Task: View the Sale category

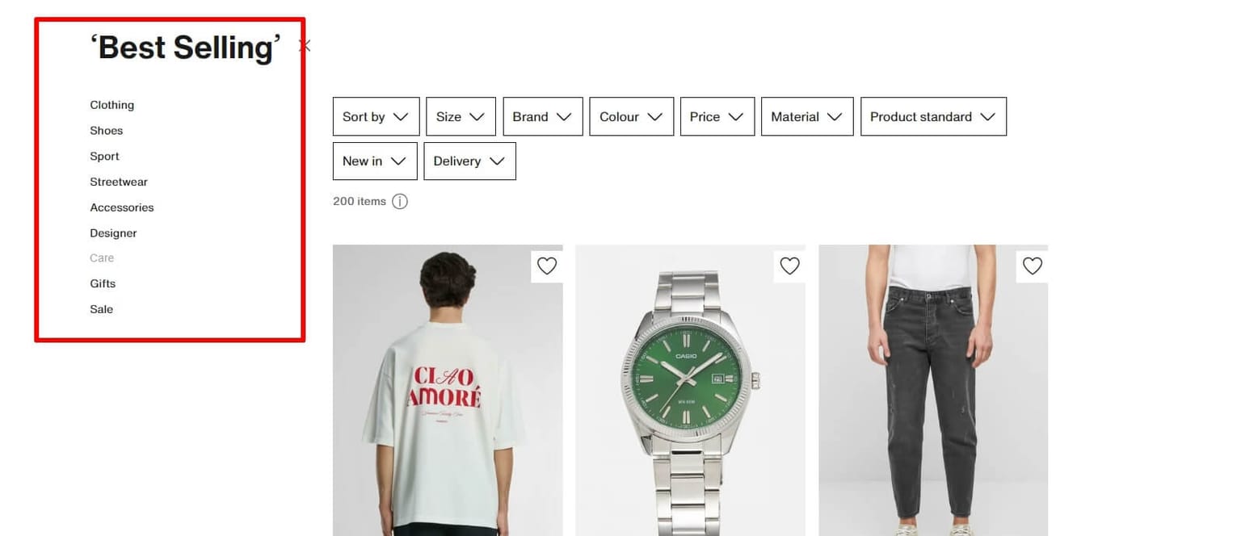Action: 102,309
